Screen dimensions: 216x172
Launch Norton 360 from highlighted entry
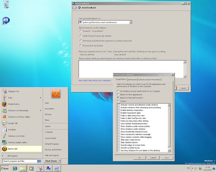click(22, 149)
